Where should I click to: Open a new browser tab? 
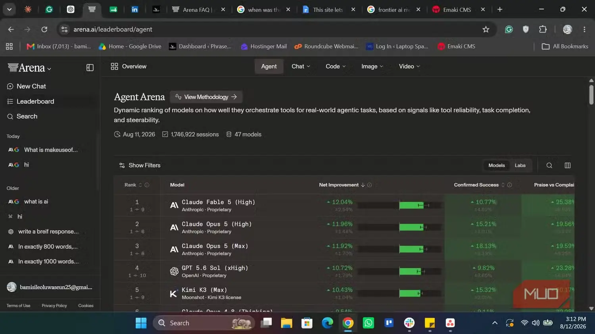pyautogui.click(x=500, y=9)
